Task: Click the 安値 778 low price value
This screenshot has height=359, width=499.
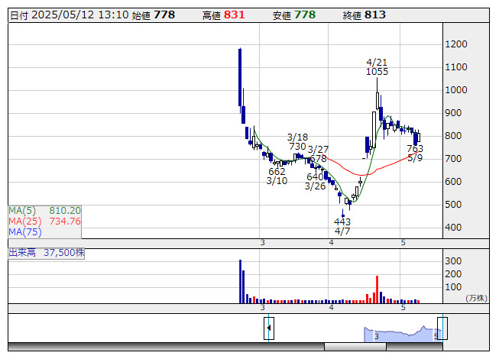Action: pyautogui.click(x=294, y=15)
